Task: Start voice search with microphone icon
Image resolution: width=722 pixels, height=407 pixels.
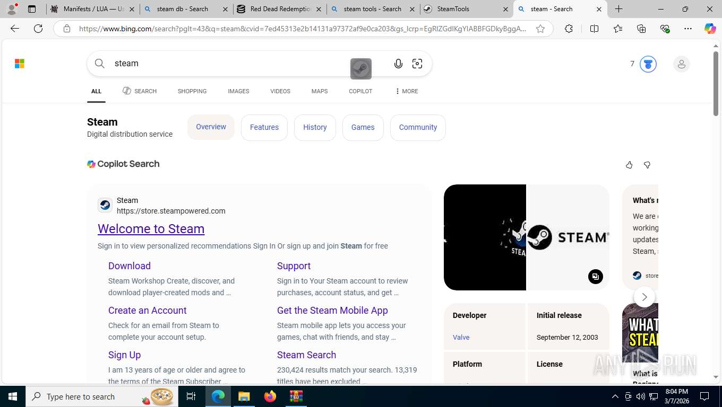Action: [x=398, y=64]
